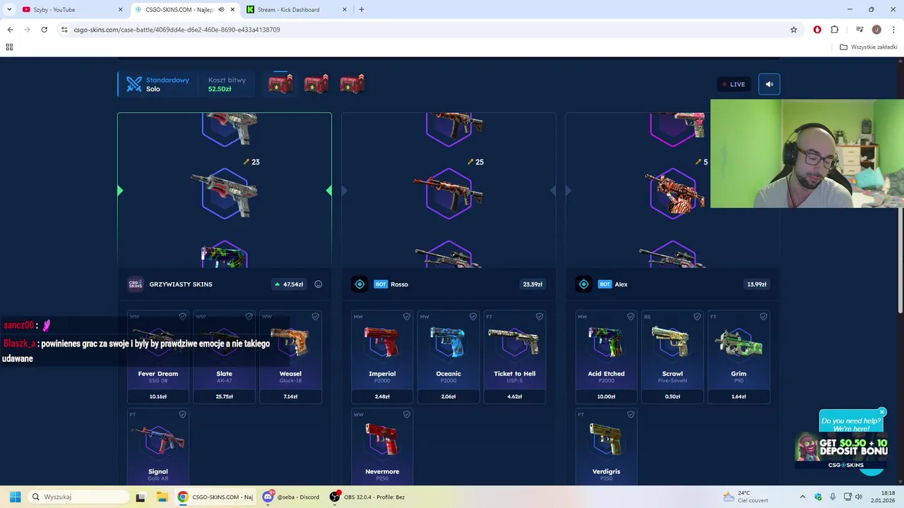Click shield icon on Weasel card
Image resolution: width=904 pixels, height=508 pixels.
pos(315,317)
